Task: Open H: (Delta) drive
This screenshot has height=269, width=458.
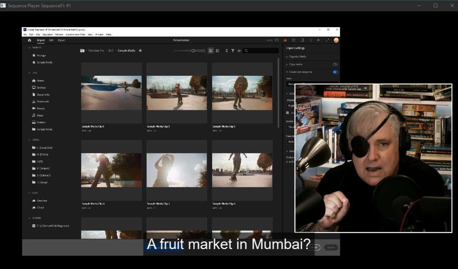Action: pyautogui.click(x=40, y=154)
